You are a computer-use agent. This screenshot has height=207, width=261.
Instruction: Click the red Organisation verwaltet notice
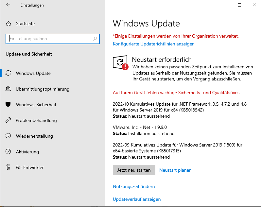[176, 36]
